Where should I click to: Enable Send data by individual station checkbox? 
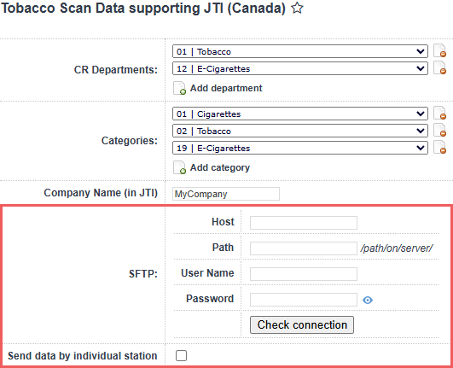pos(181,355)
